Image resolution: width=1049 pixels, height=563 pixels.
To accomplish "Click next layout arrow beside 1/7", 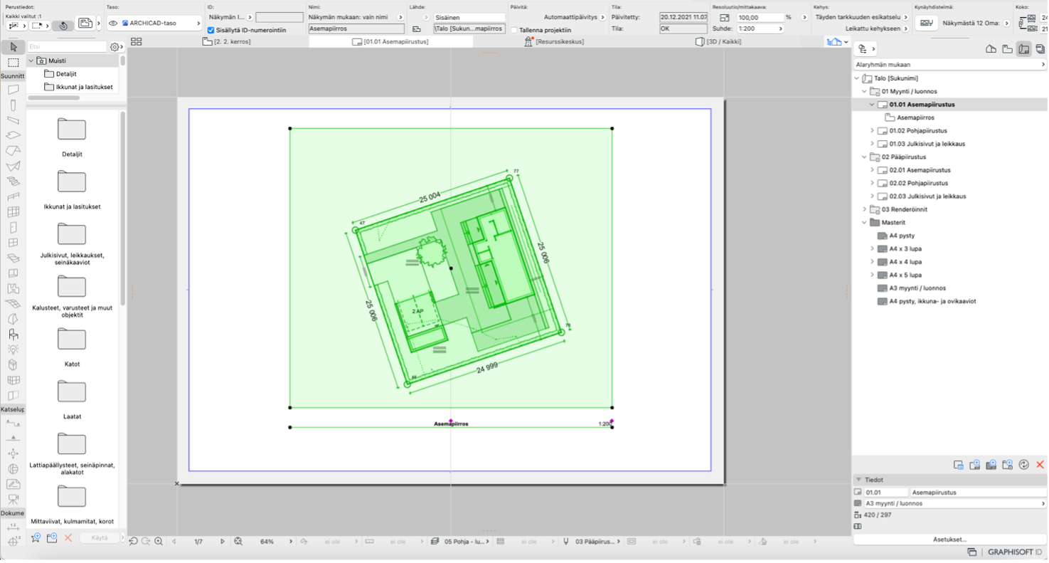I will tap(222, 542).
